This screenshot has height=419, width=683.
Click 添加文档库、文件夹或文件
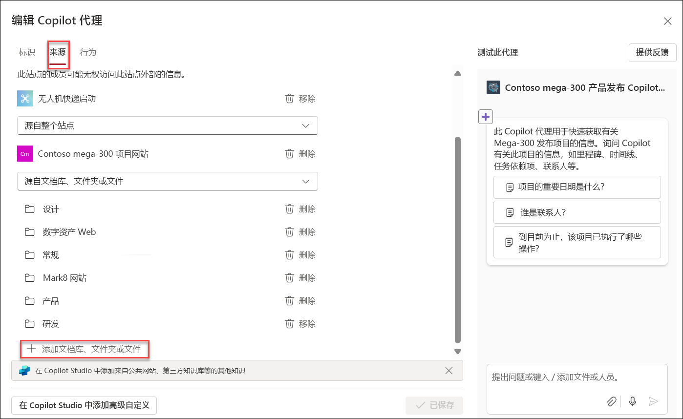point(85,349)
